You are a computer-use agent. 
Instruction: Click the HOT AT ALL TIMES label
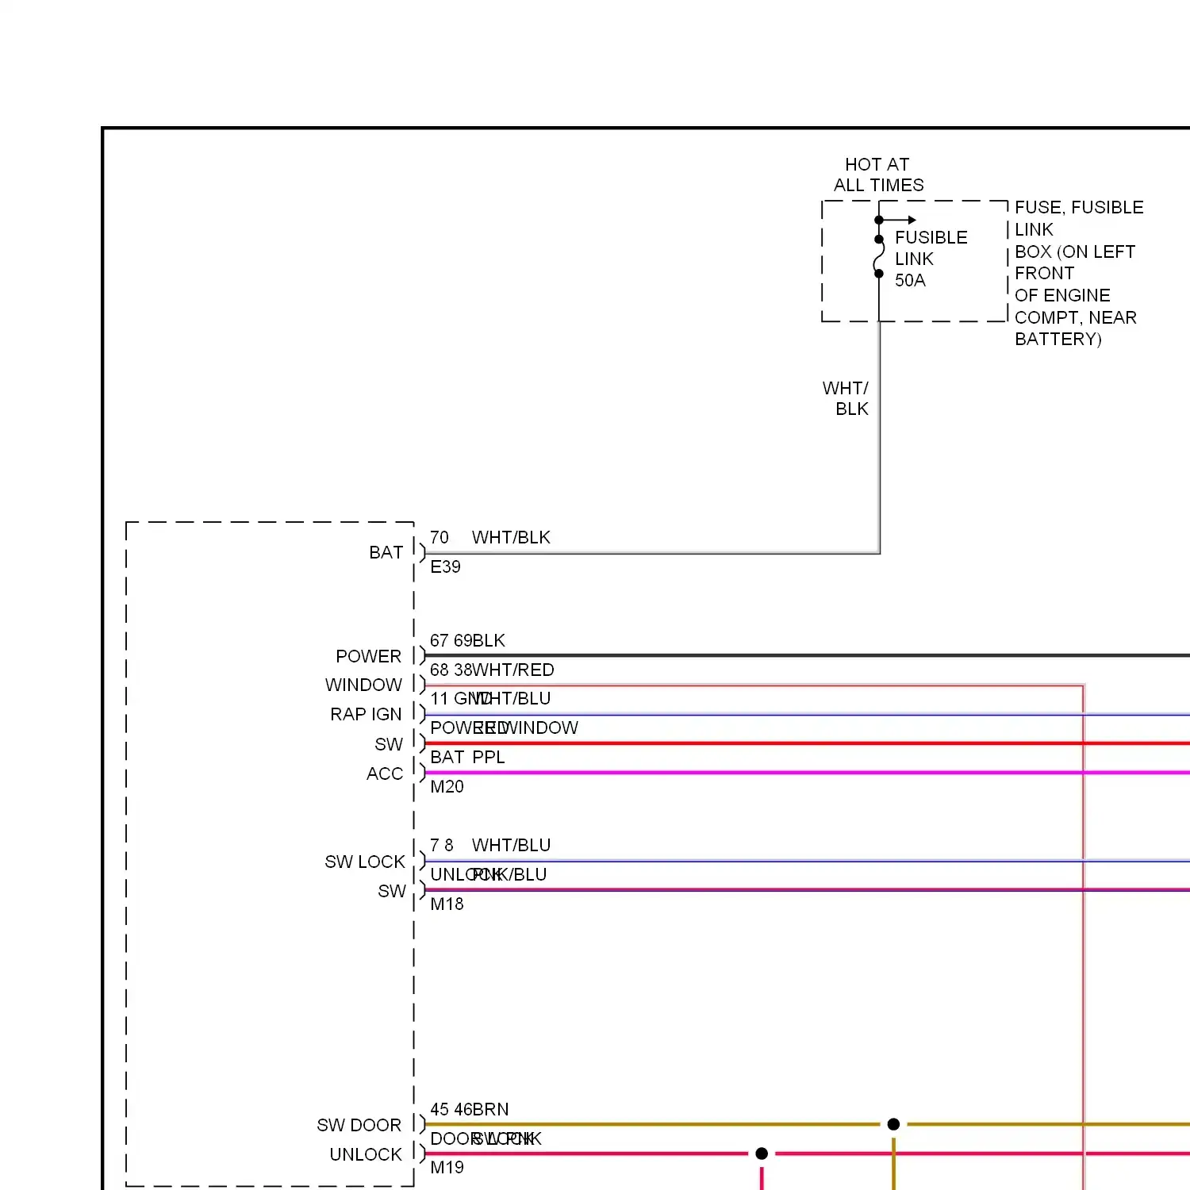(878, 175)
